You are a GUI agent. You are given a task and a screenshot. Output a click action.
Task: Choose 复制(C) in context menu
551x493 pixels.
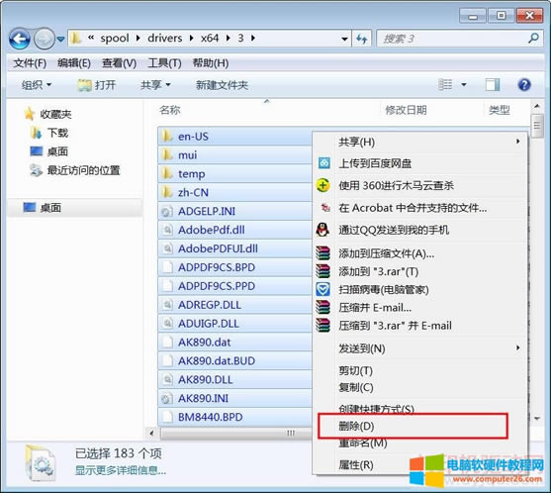pyautogui.click(x=419, y=387)
